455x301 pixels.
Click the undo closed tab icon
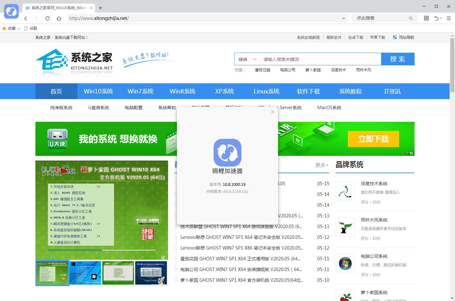tap(437, 18)
